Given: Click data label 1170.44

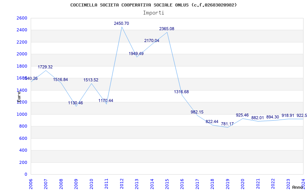Looking at the screenshot, I should pos(106,101).
